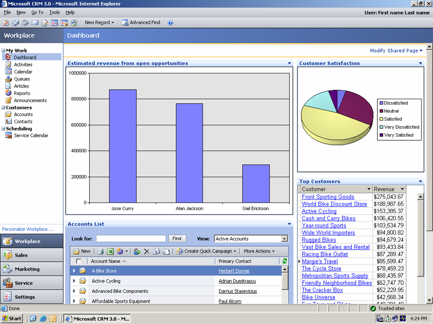
Task: Click the Reports icon in My Work
Action: [8, 93]
